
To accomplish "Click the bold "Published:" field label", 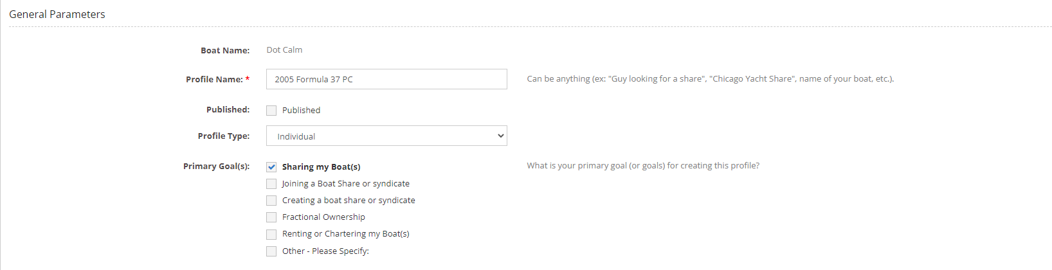I will pyautogui.click(x=228, y=110).
